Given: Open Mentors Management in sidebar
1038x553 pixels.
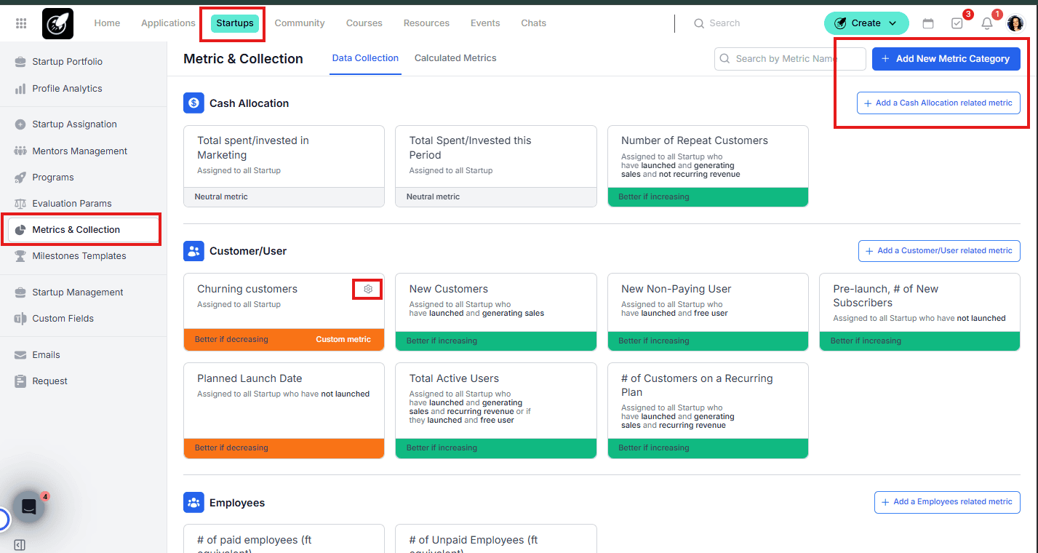Looking at the screenshot, I should [79, 151].
